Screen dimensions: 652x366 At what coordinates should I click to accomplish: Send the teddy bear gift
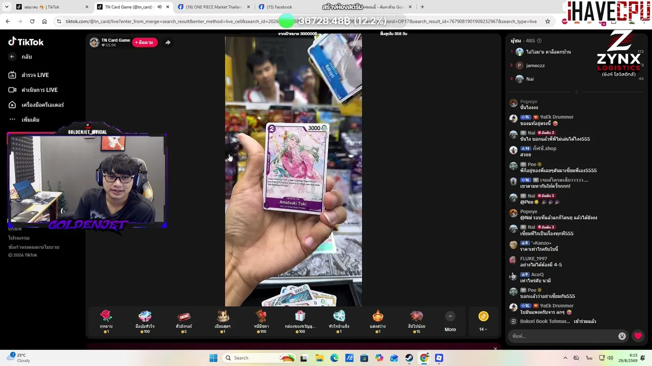coord(261,321)
